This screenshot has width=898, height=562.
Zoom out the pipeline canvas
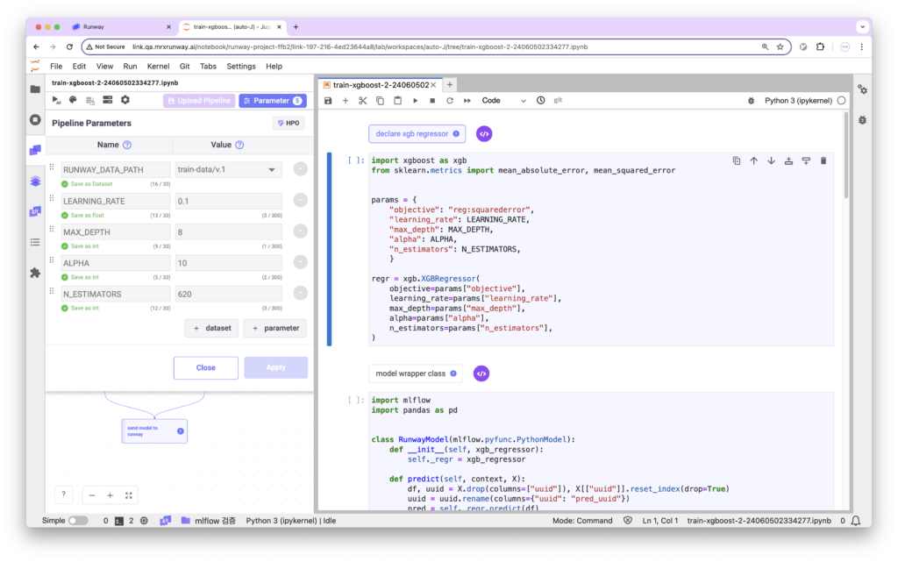[91, 495]
